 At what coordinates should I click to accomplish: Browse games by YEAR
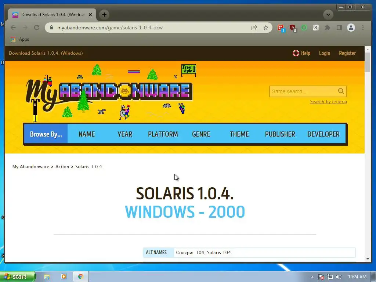(125, 134)
